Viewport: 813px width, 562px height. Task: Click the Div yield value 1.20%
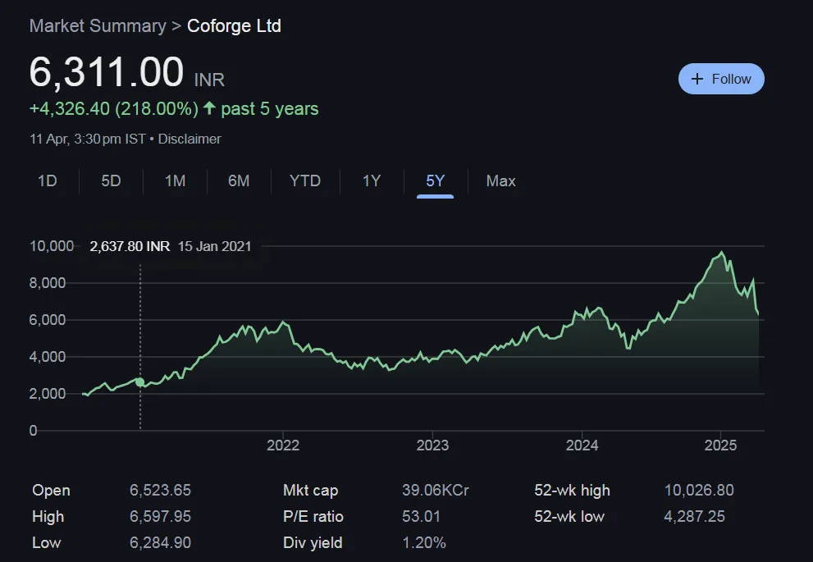click(424, 543)
